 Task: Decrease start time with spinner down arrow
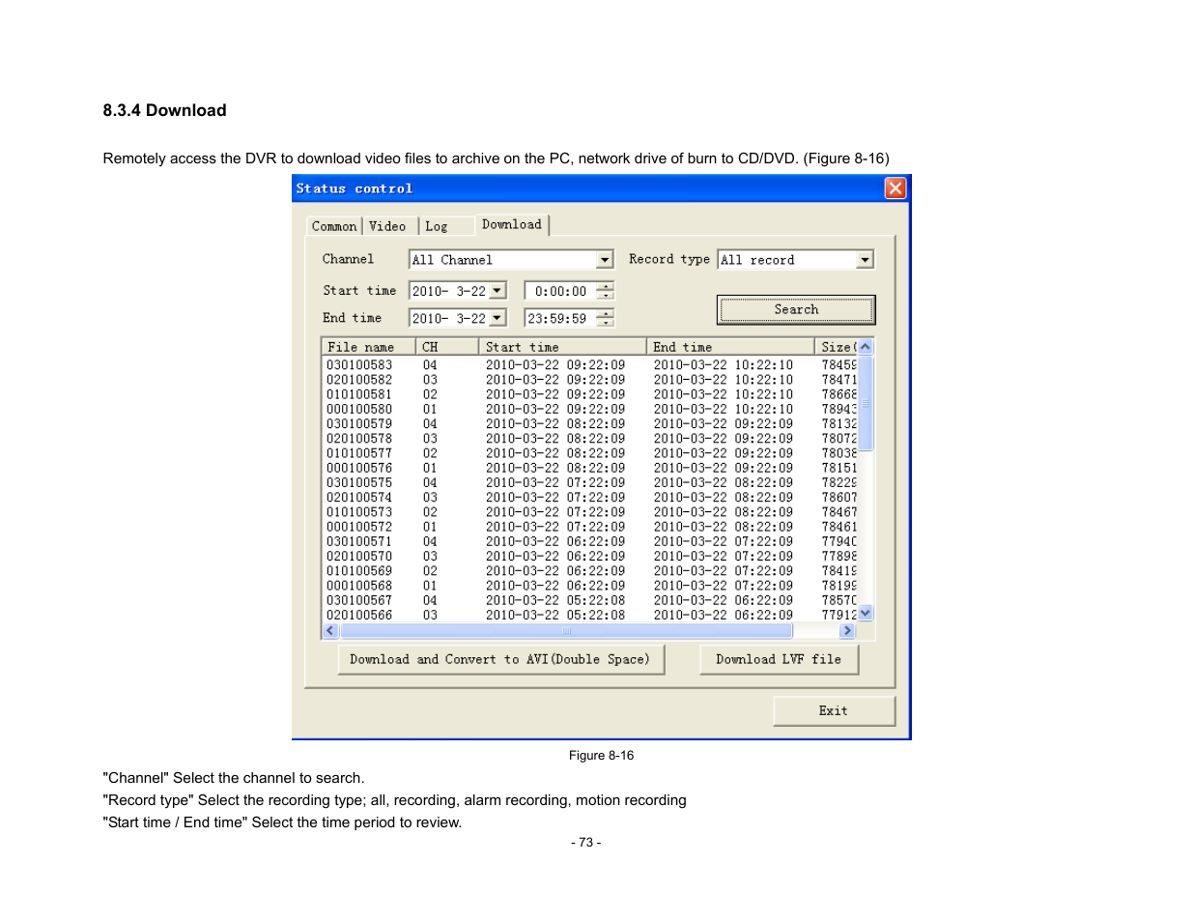605,296
